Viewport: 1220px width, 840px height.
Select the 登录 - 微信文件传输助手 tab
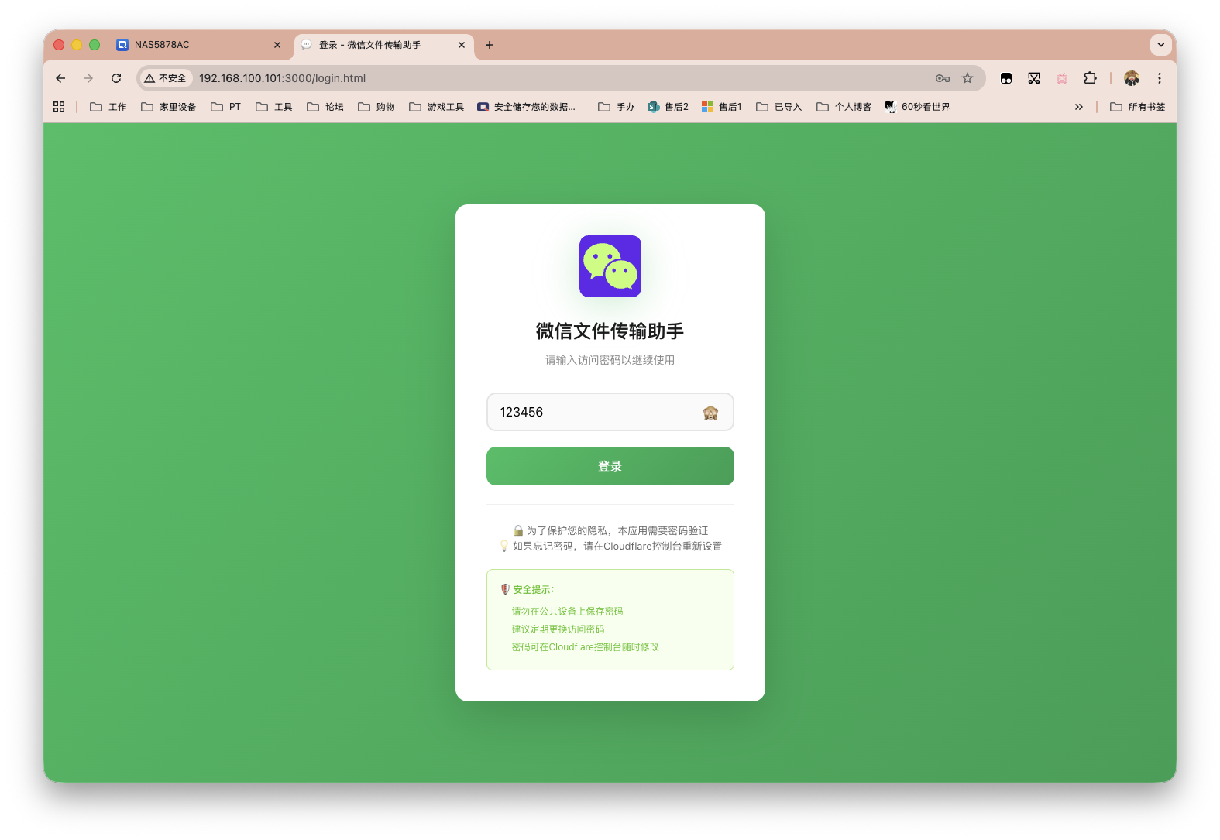click(x=384, y=45)
